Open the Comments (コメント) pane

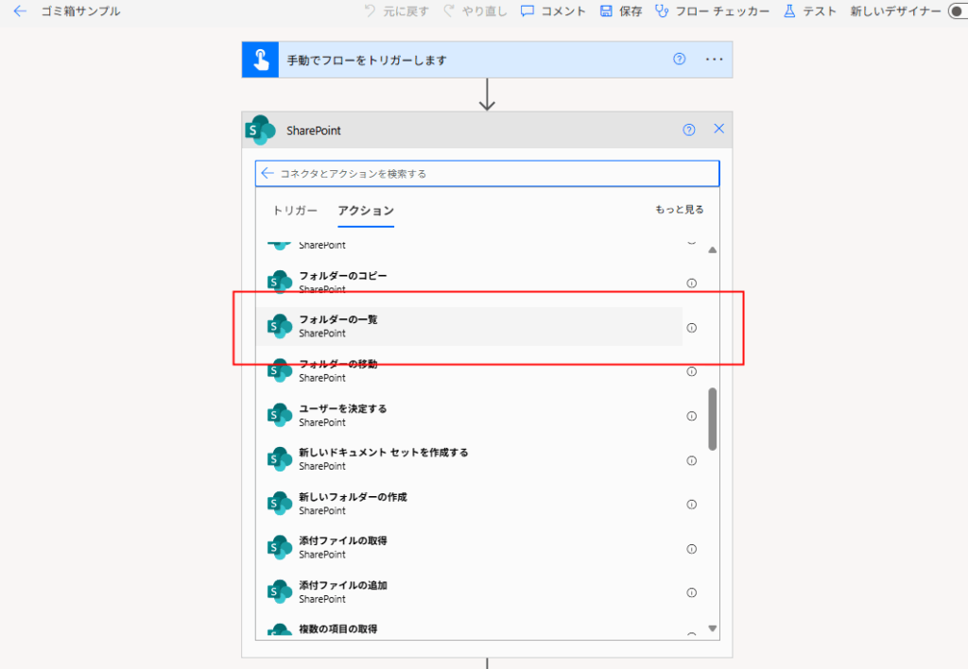(553, 11)
